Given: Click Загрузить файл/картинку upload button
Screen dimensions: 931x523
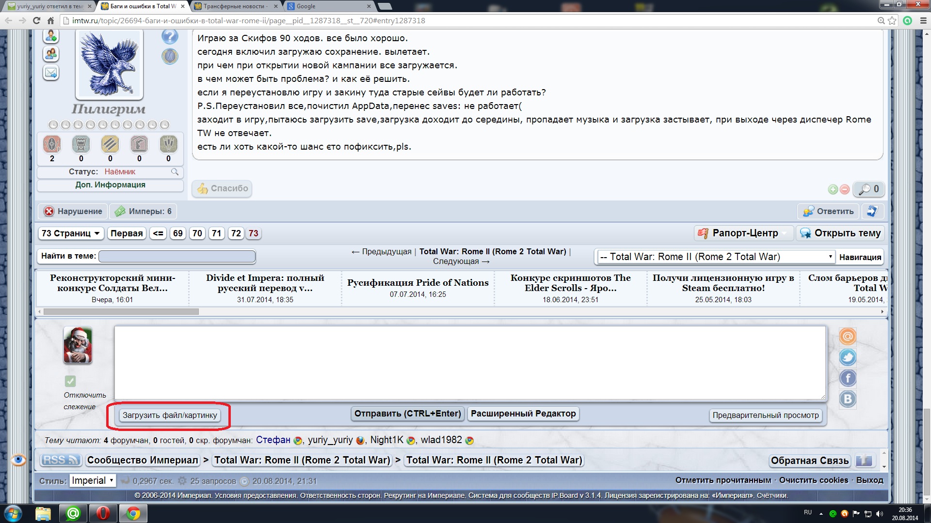Looking at the screenshot, I should pos(170,415).
